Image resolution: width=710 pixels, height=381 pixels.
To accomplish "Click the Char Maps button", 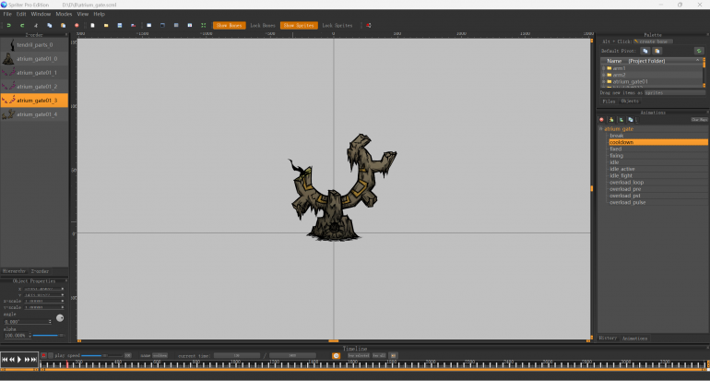I will pos(700,120).
